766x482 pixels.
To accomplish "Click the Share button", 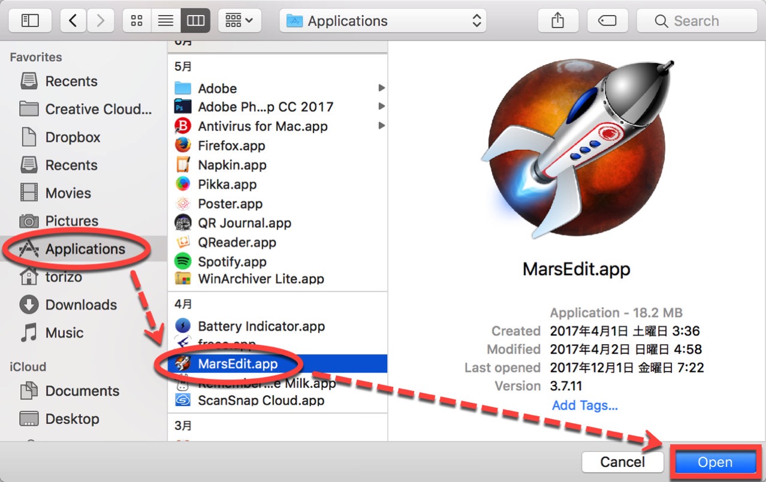I will [557, 21].
